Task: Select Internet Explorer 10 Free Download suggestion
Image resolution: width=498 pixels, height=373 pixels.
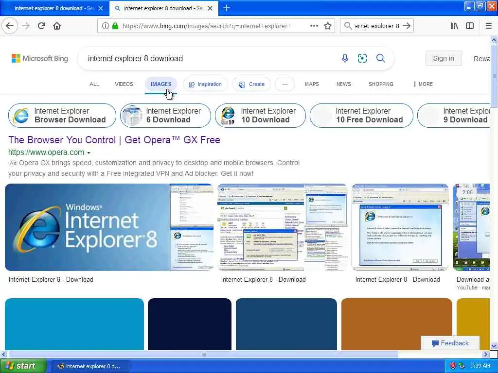Action: [x=361, y=116]
